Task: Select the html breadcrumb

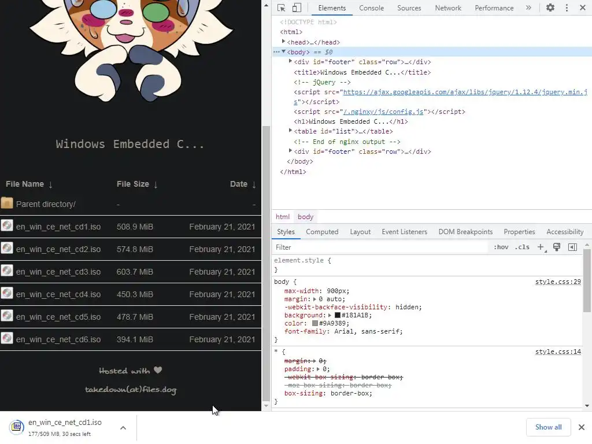Action: (282, 217)
